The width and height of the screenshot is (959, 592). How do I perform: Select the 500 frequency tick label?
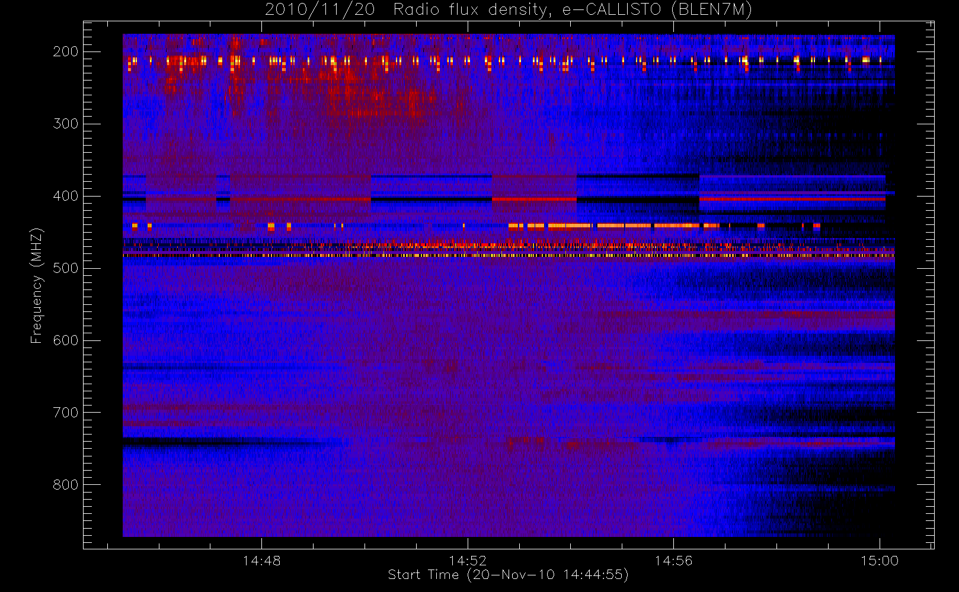[66, 268]
